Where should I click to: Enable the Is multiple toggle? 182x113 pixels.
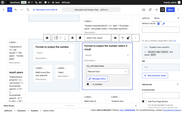tap(89, 84)
